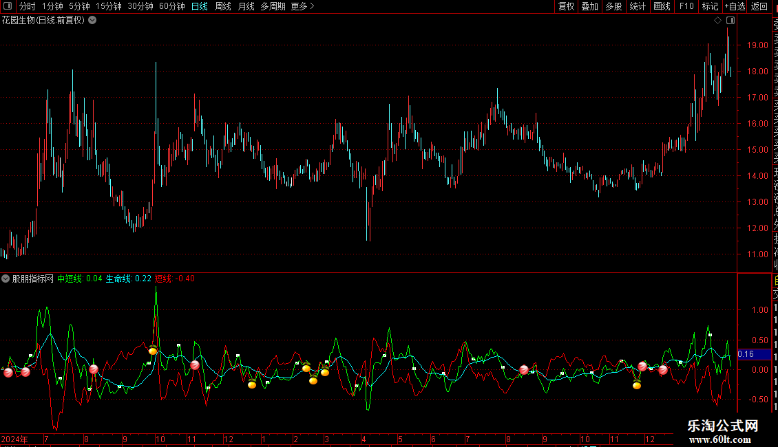Open the 多周期 multi-period view
778x447 pixels.
[x=273, y=6]
